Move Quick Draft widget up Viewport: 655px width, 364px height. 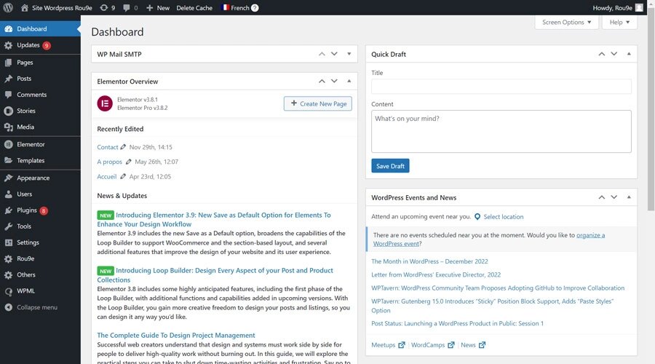pyautogui.click(x=602, y=54)
